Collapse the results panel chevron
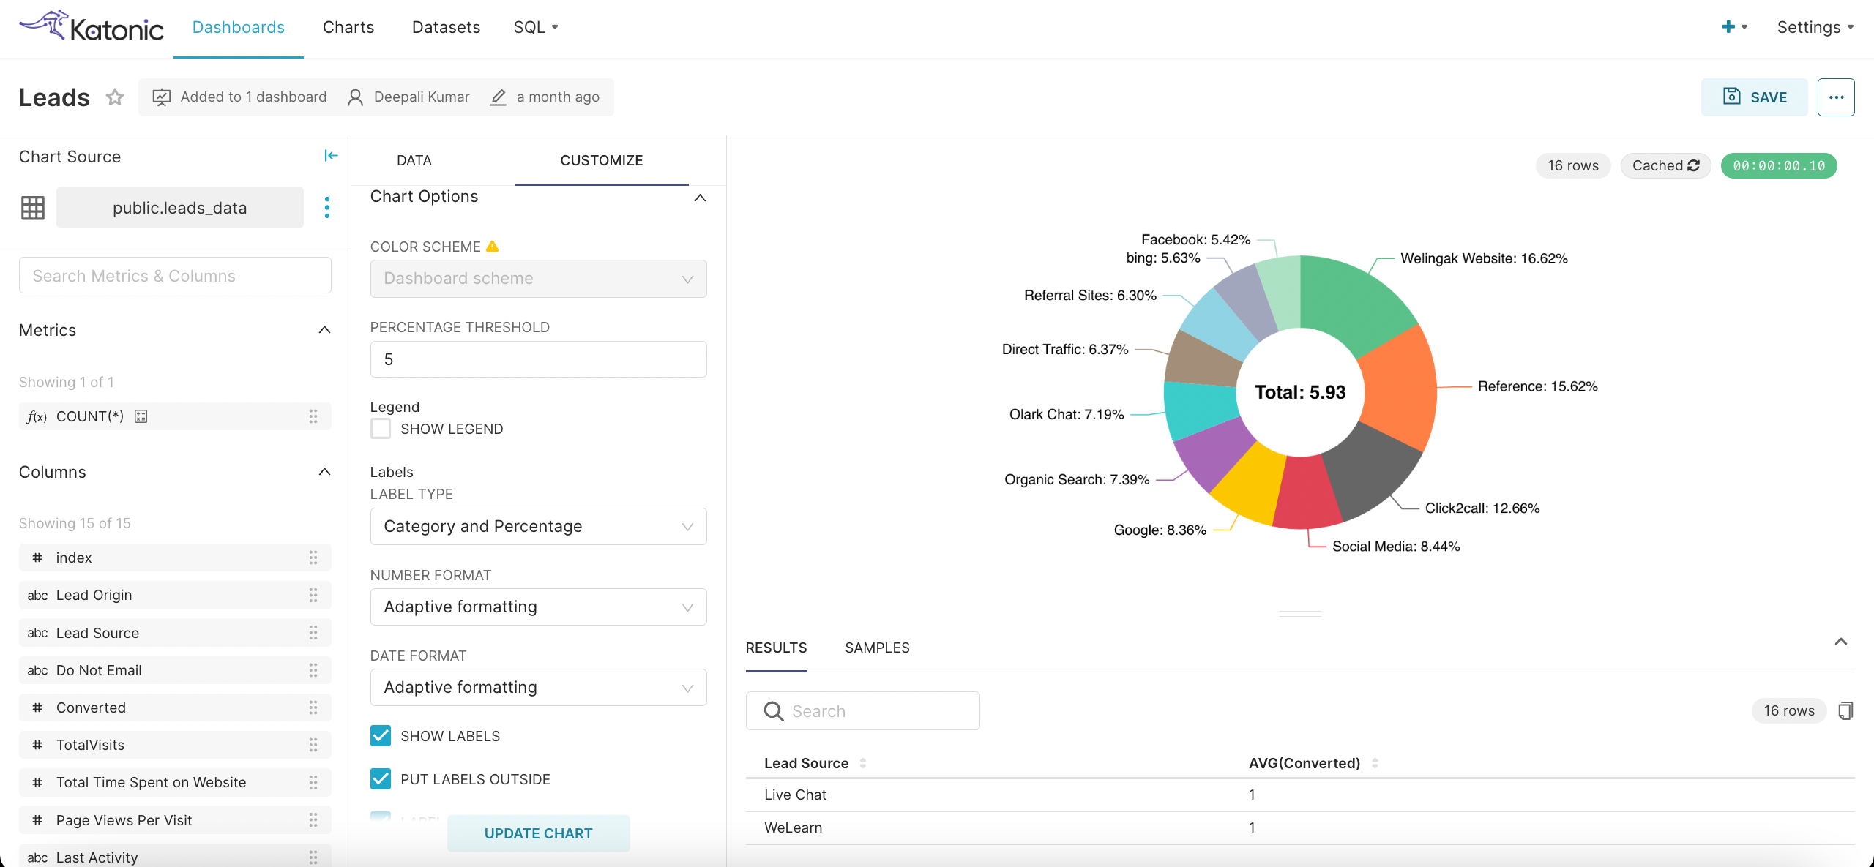The image size is (1874, 867). pos(1841,642)
